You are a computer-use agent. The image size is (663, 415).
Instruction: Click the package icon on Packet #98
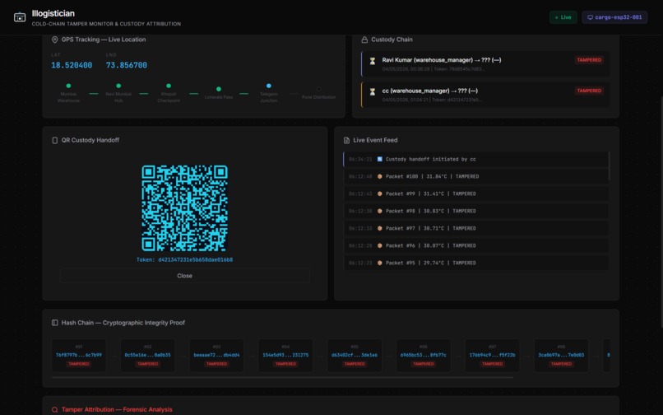click(x=380, y=211)
